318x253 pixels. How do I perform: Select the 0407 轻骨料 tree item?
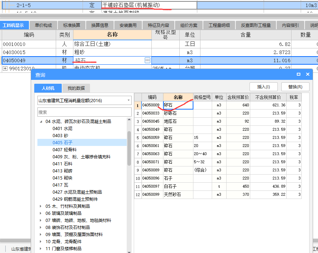pos(65,150)
